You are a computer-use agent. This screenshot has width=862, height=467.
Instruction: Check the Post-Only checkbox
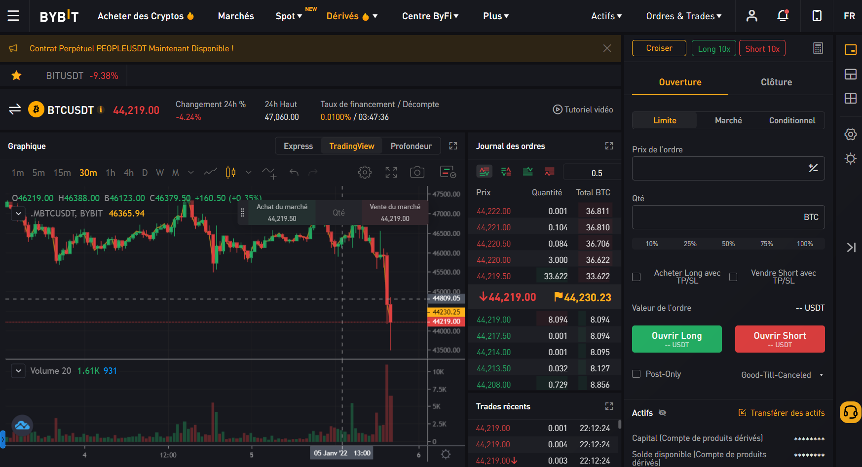pos(637,374)
